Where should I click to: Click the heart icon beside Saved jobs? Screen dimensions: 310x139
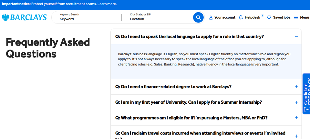269,18
